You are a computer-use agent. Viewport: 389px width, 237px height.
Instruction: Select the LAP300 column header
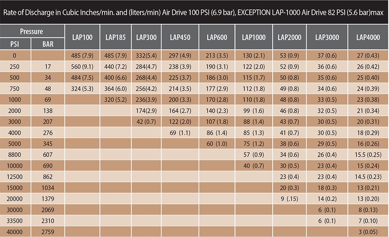coord(146,37)
